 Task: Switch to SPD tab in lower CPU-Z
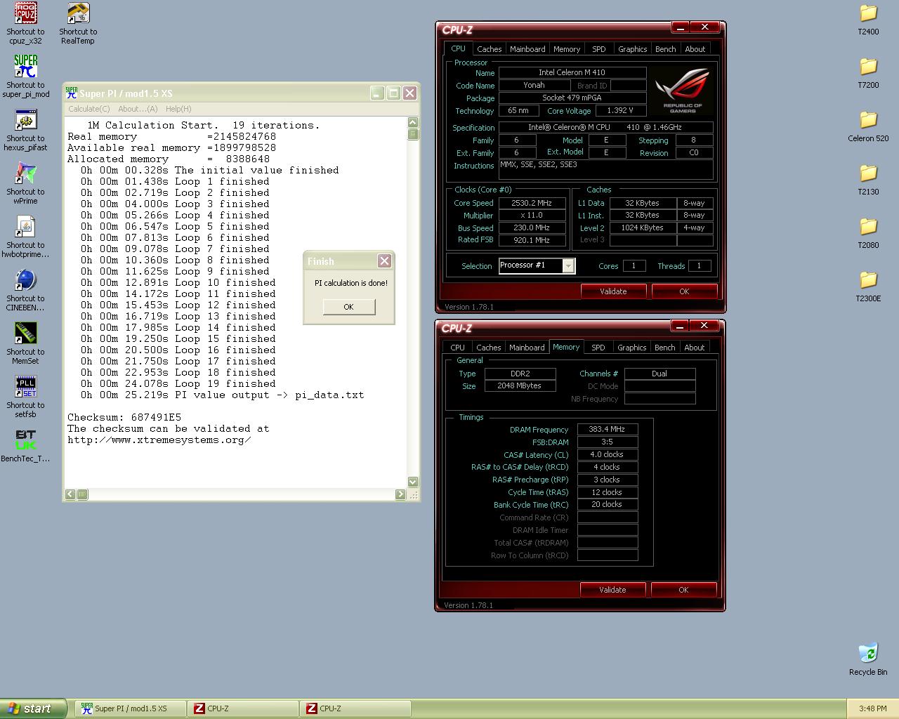598,348
